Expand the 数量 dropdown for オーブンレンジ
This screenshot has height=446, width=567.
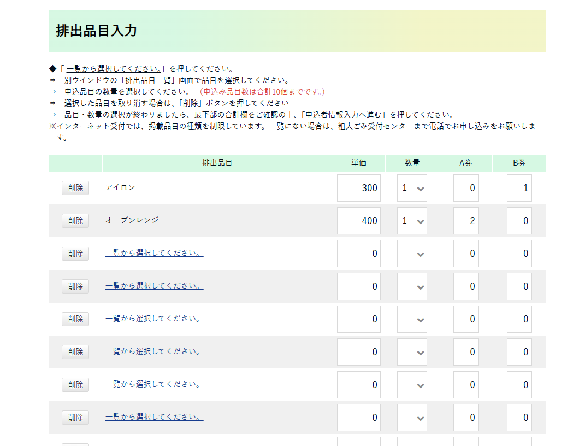coord(412,221)
